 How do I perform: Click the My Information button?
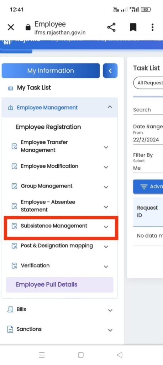coord(51,71)
